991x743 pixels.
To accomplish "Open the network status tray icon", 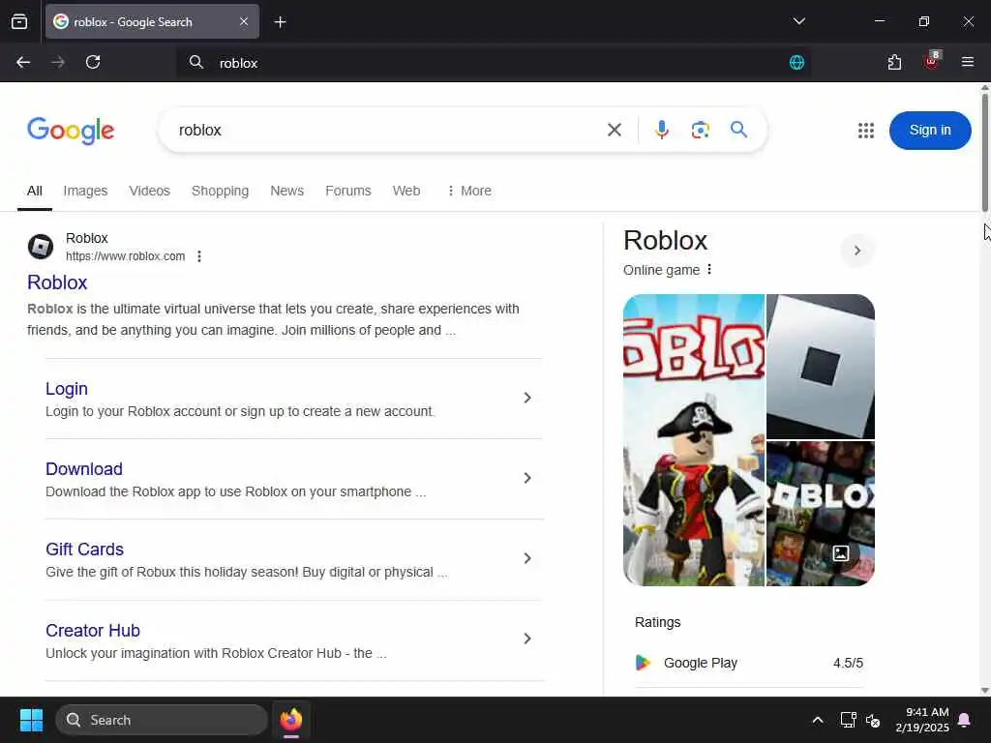I will pyautogui.click(x=848, y=720).
